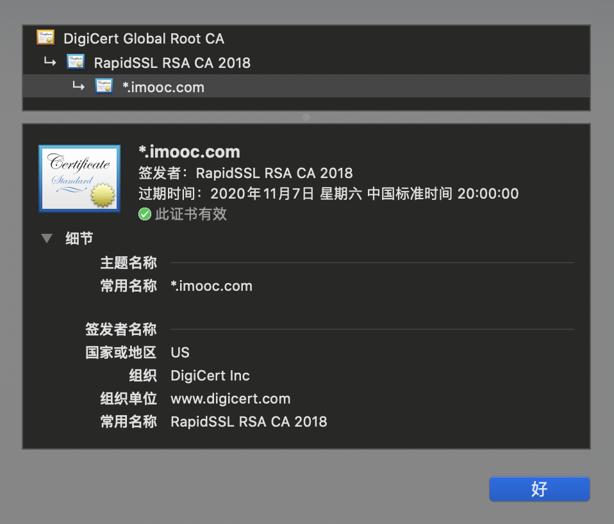Click the 签发者: RapidSSL RSA CA 2018 line
This screenshot has width=614, height=524.
pos(245,173)
